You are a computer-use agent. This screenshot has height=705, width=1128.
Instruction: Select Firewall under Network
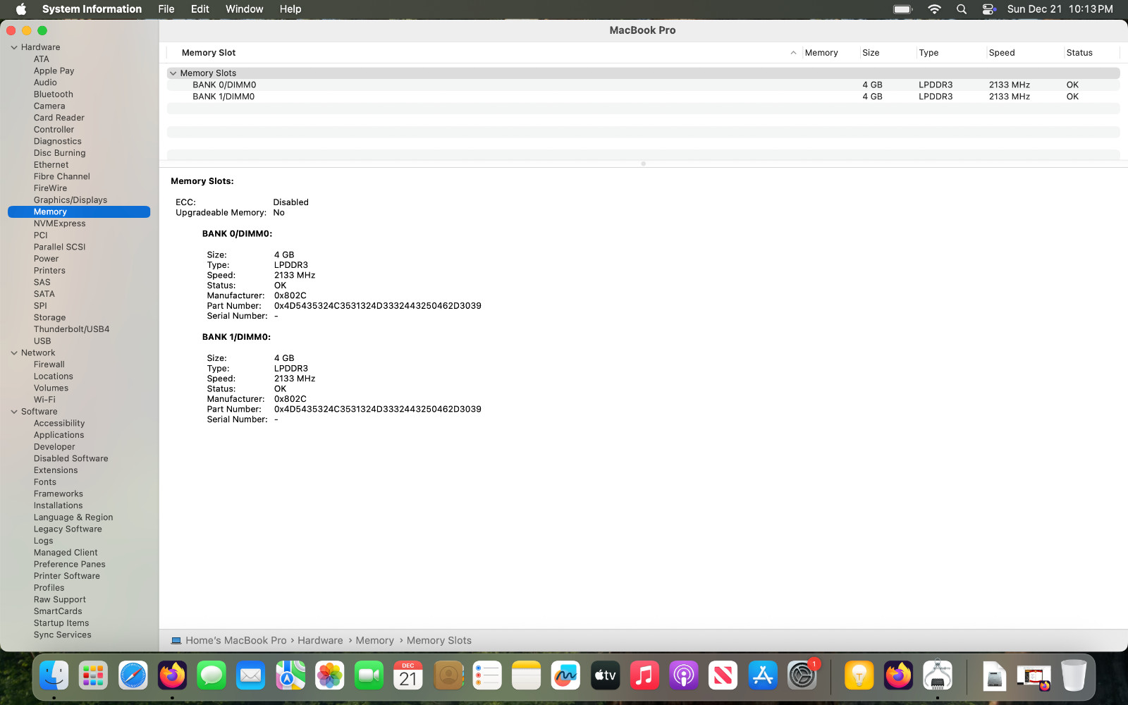tap(49, 364)
